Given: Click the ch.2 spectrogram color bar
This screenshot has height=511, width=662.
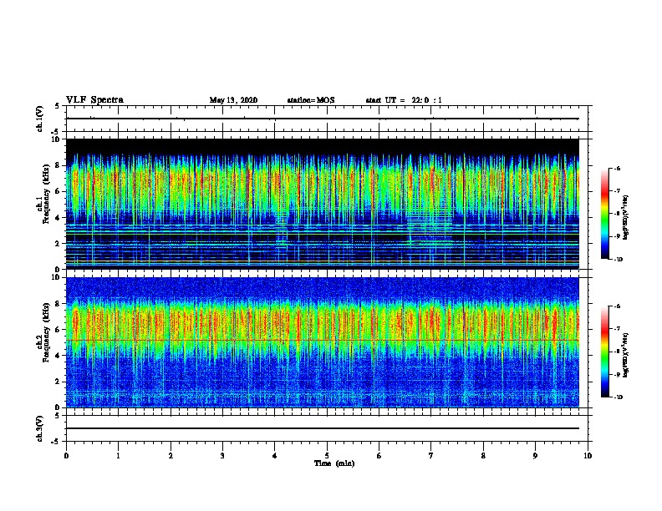Looking at the screenshot, I should [x=605, y=352].
